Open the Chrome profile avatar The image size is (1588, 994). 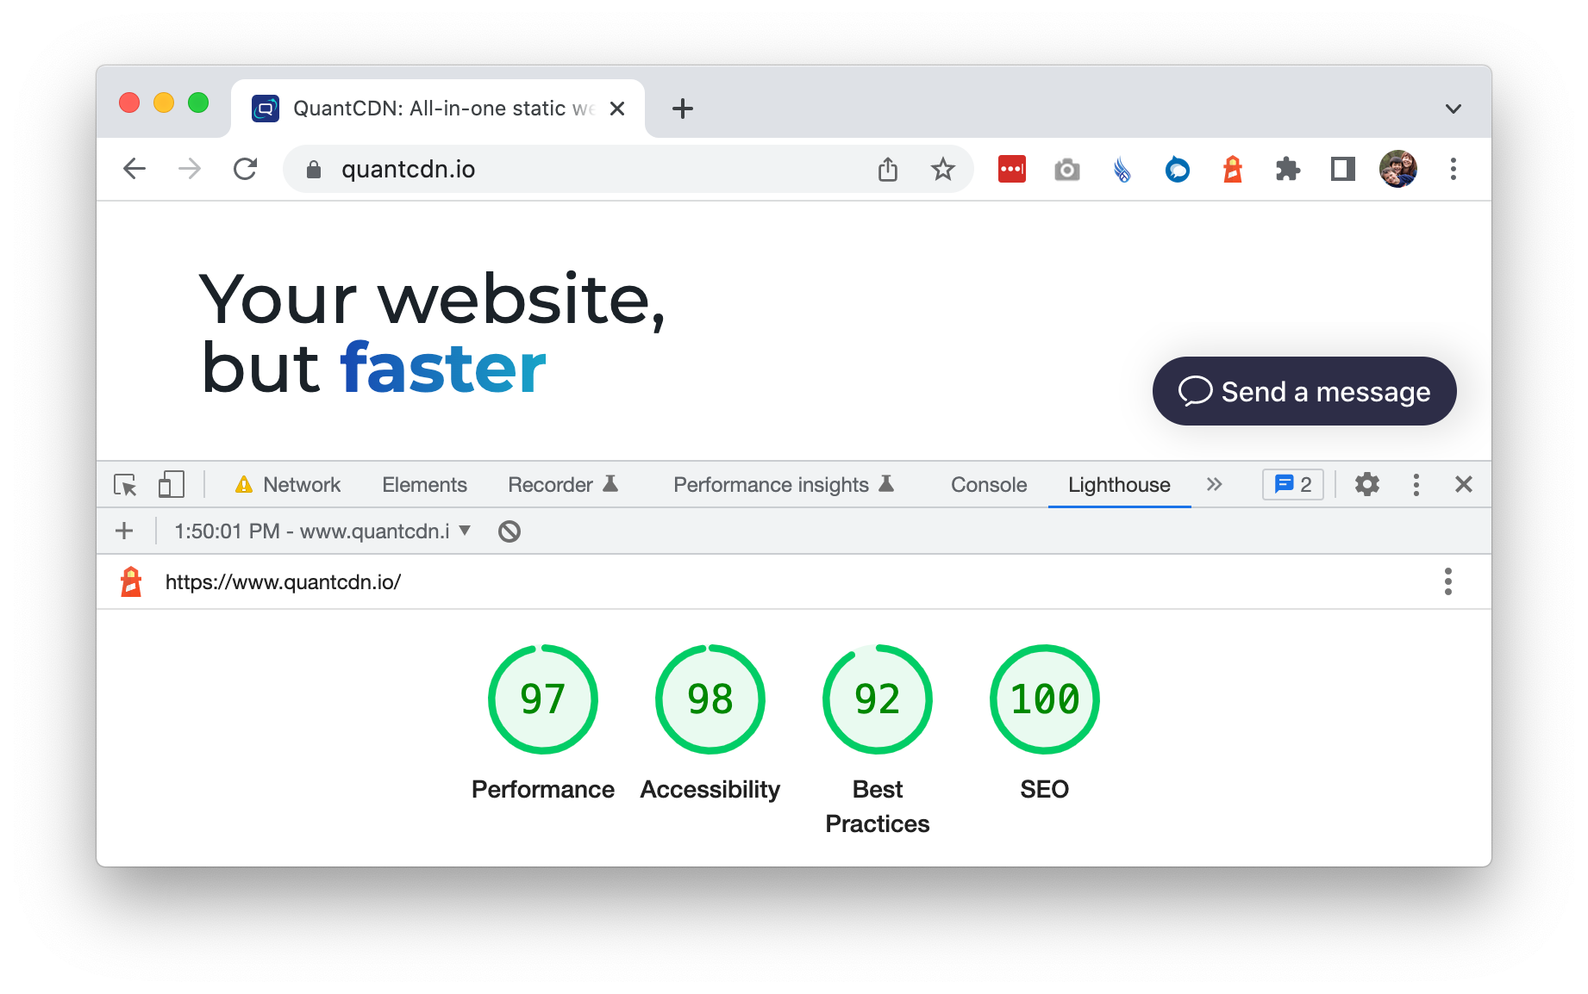pos(1397,169)
